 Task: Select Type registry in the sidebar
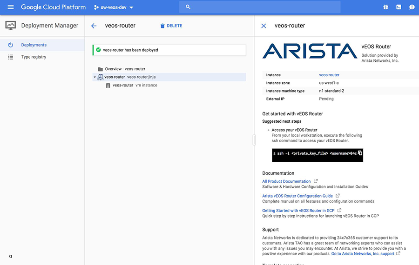click(x=42, y=57)
